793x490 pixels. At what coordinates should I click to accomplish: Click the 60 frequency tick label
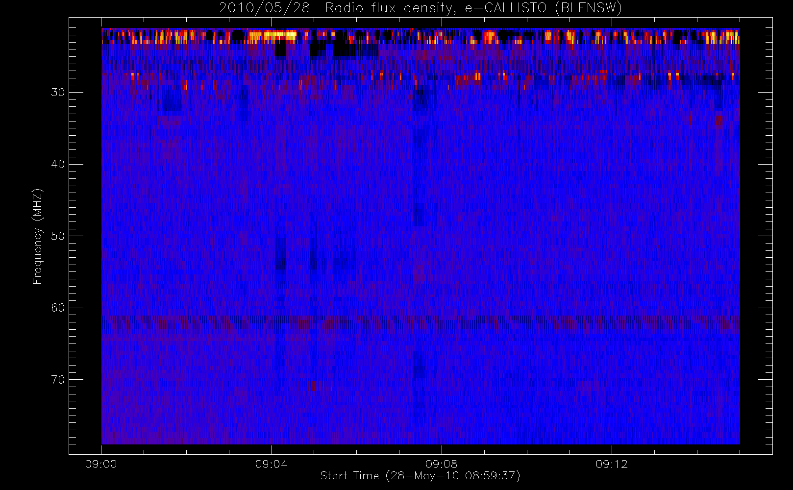coord(58,308)
